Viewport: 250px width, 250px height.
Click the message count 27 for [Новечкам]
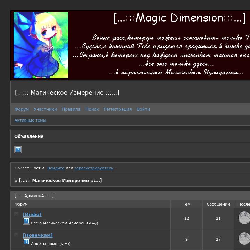point(218,239)
